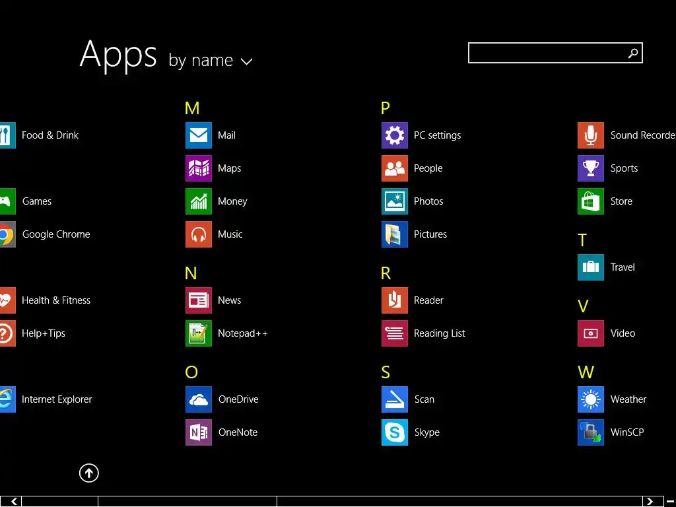
Task: Click the 'Games' app label
Action: coord(37,201)
